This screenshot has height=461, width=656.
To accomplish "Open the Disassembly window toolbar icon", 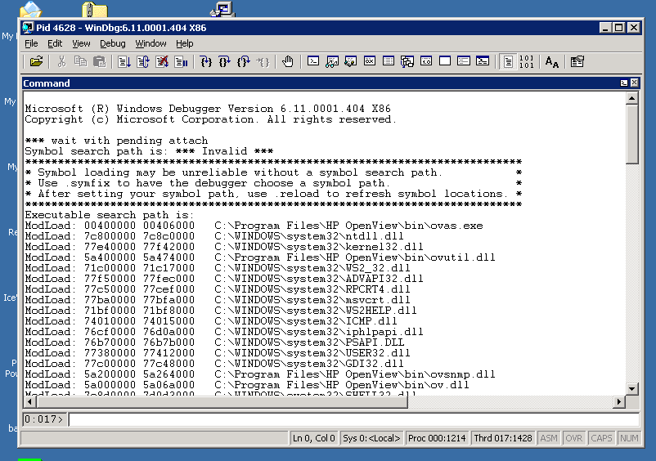I will pos(426,61).
